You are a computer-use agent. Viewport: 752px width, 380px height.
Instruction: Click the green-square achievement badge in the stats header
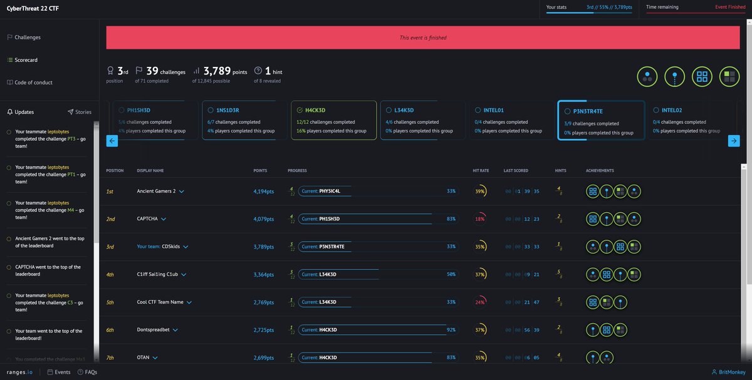(729, 77)
